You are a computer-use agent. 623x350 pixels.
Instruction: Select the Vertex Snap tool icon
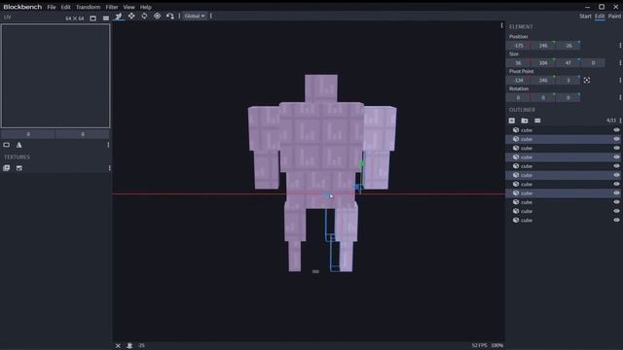pyautogui.click(x=170, y=16)
